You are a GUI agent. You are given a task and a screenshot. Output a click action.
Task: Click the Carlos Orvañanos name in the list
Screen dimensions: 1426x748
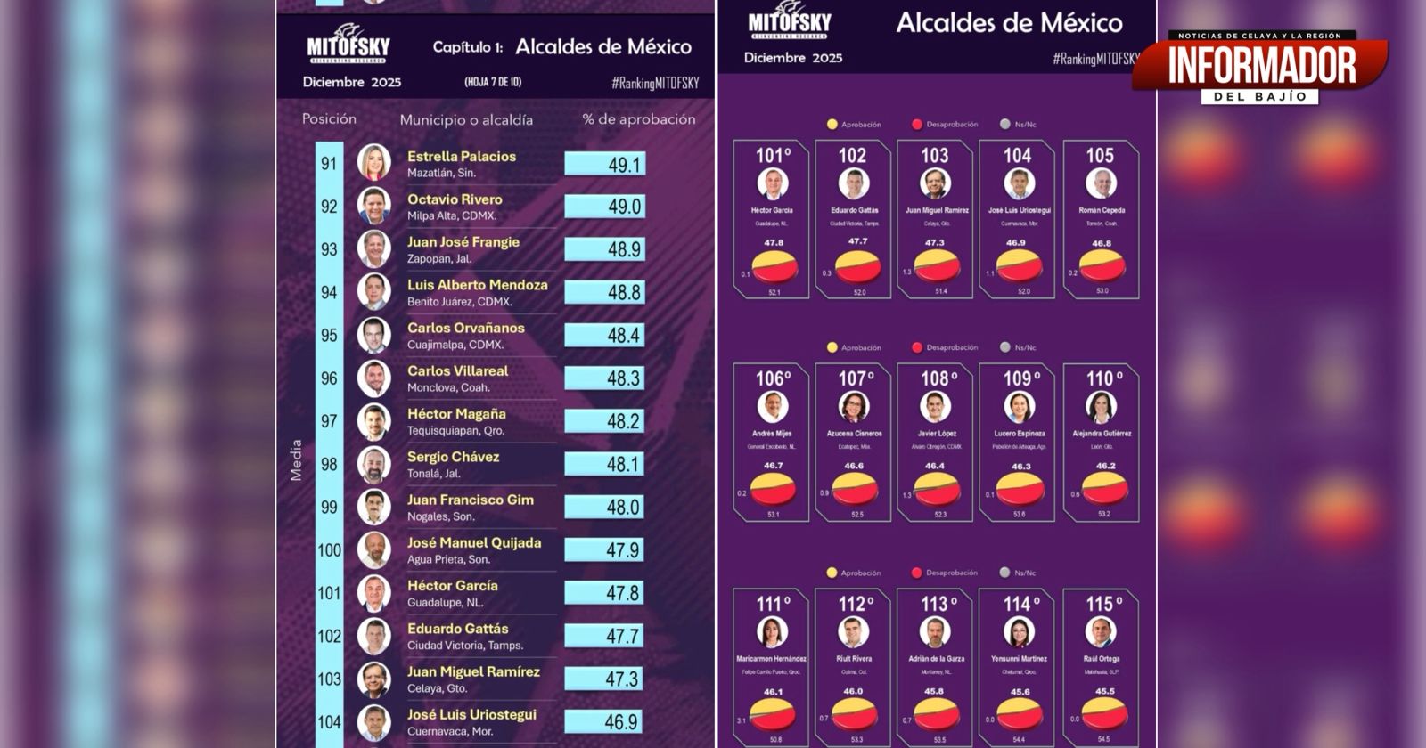[x=465, y=328]
